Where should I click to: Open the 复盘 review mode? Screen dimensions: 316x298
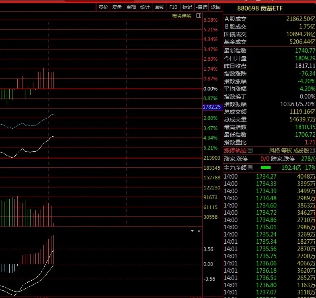click(x=117, y=7)
